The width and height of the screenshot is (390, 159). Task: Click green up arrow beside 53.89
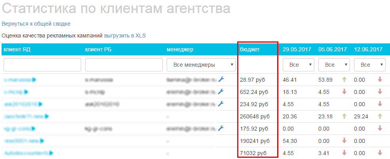pyautogui.click(x=344, y=80)
